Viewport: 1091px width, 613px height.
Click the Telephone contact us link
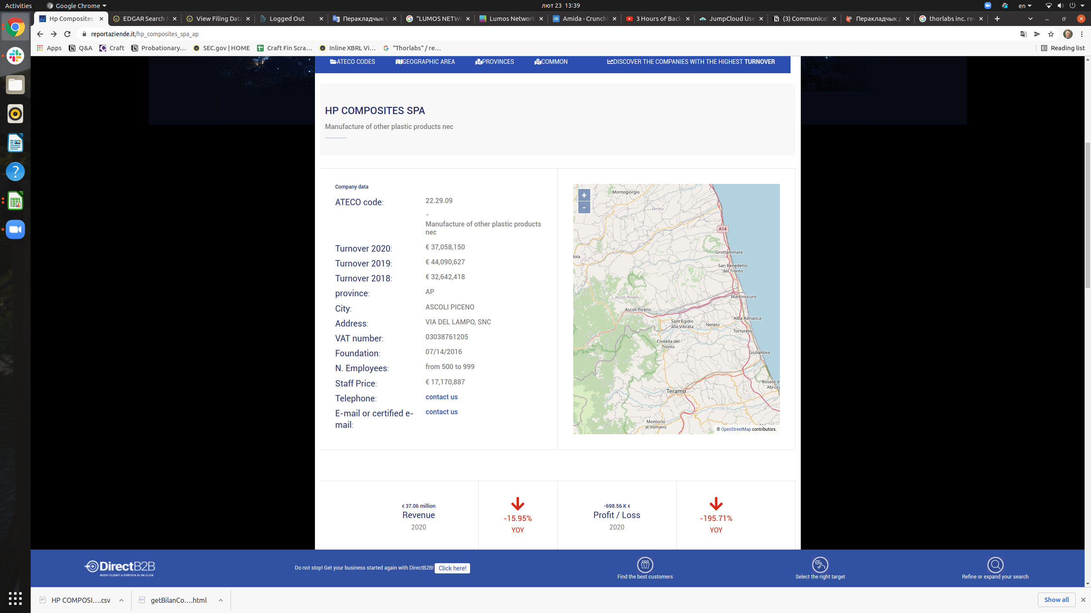(441, 397)
